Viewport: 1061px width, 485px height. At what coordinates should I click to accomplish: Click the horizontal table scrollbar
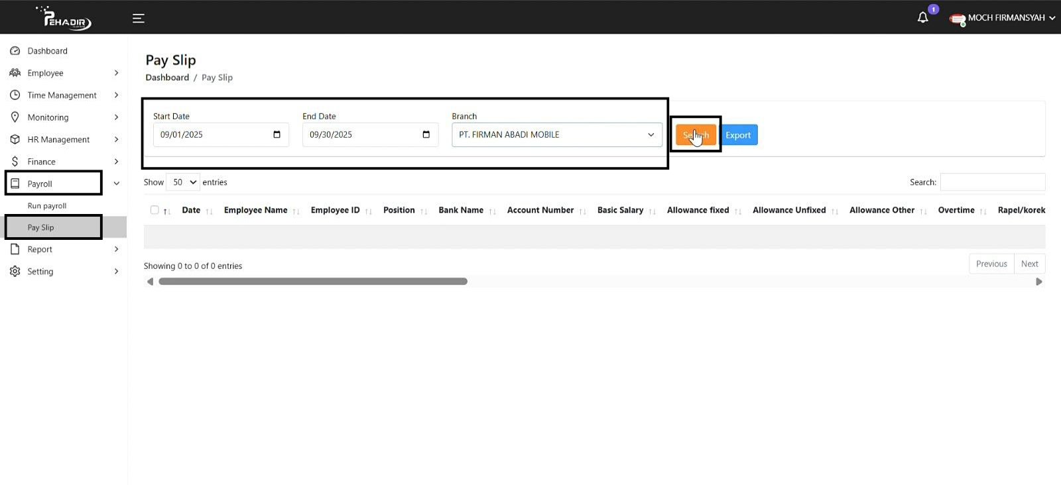313,282
